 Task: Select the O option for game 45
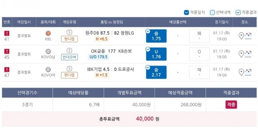pyautogui.click(x=199, y=54)
